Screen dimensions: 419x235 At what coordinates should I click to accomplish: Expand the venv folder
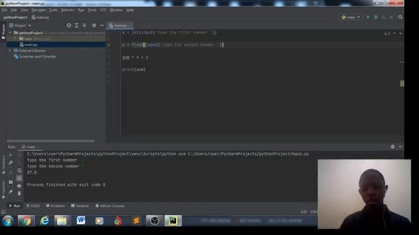point(16,39)
